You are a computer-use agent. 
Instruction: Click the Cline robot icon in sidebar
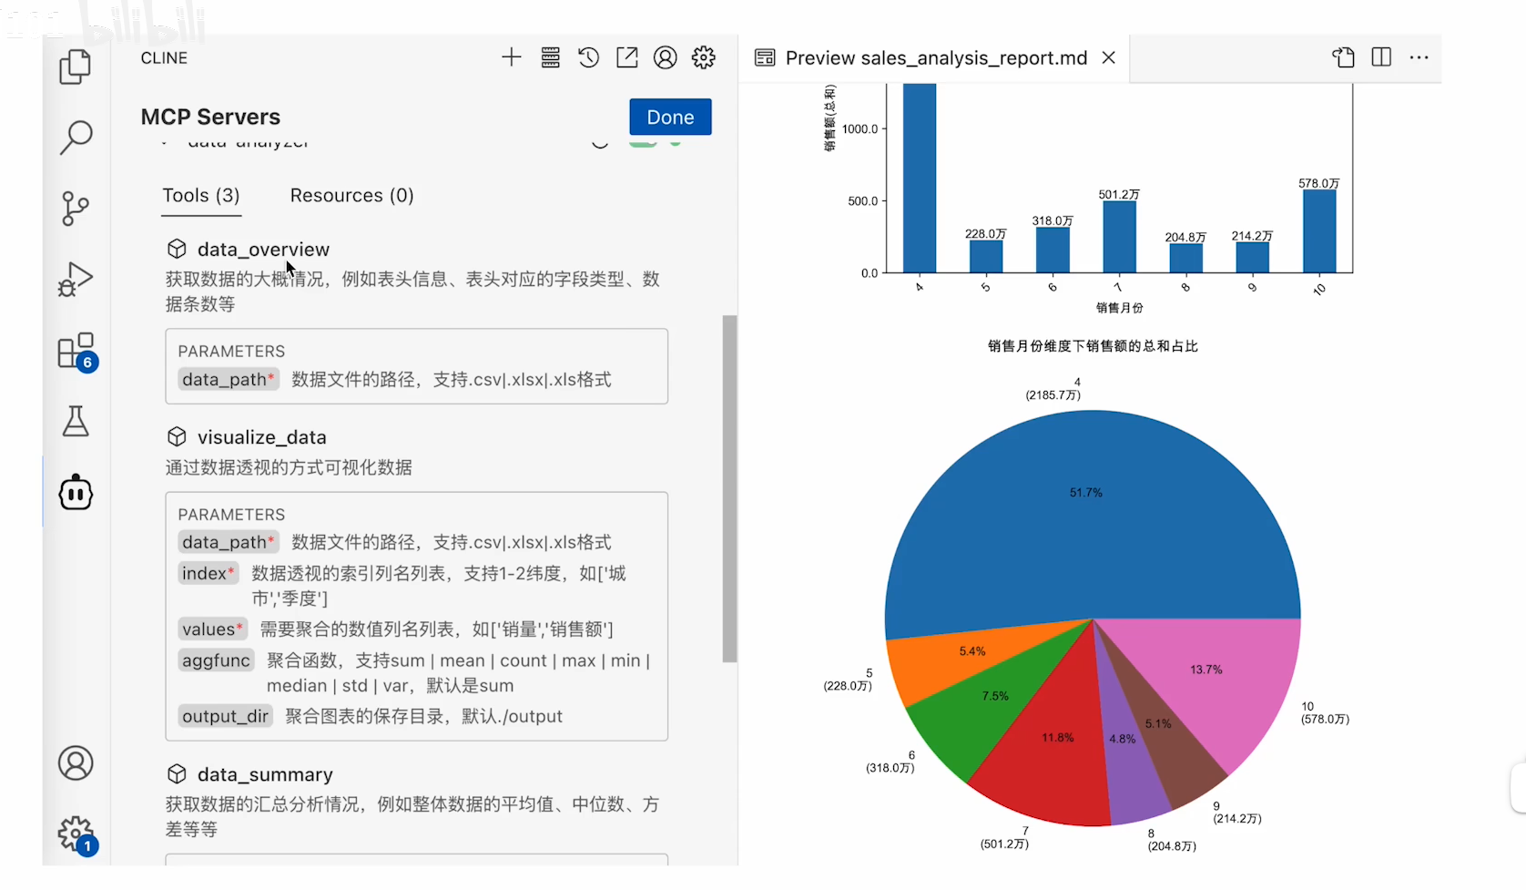(76, 493)
